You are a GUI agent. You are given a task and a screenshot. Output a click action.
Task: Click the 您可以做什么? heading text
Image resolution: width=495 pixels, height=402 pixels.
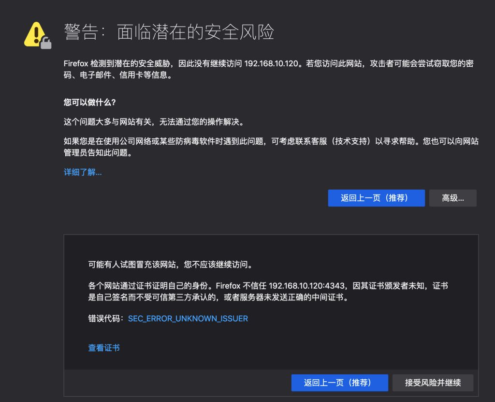[x=89, y=103]
